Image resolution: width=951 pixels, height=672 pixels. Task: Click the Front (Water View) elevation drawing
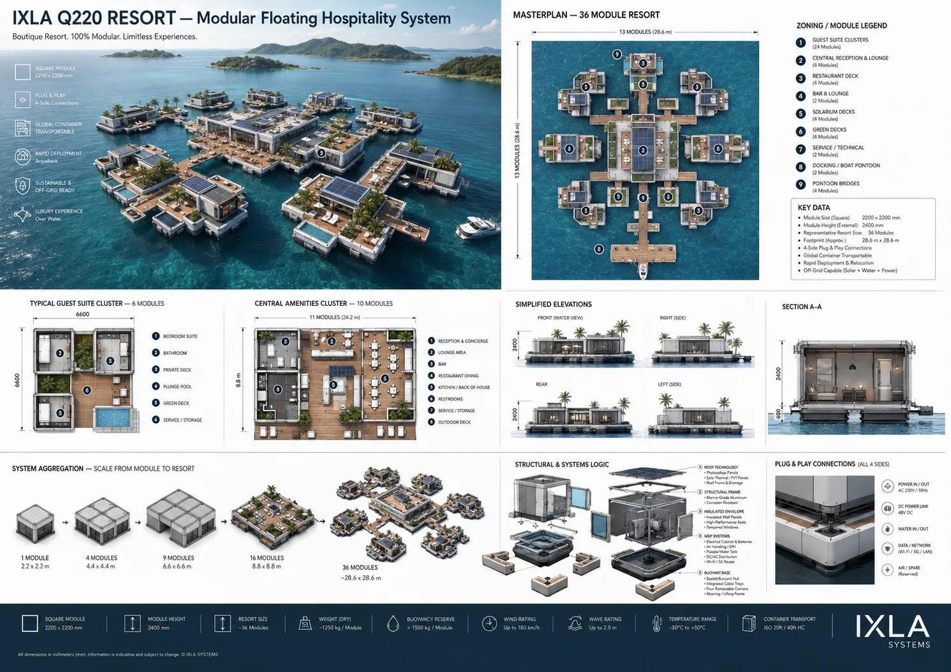click(x=579, y=345)
